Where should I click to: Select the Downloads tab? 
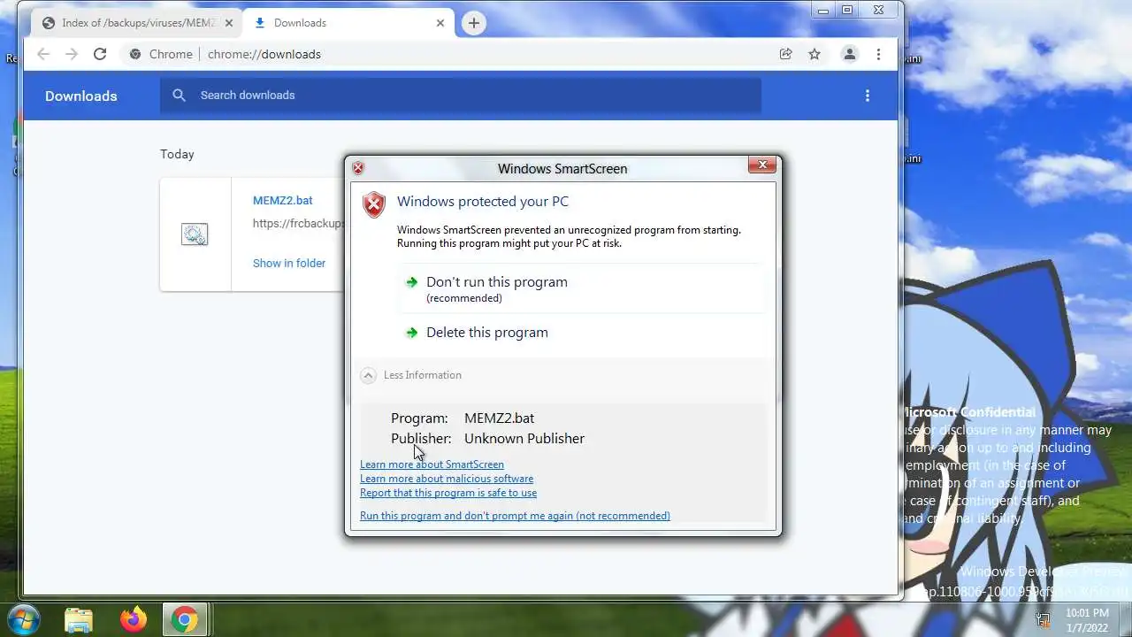348,23
